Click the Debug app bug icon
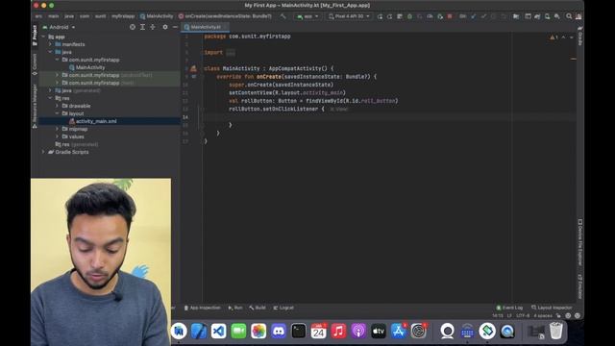This screenshot has width=615, height=346. coord(409,16)
